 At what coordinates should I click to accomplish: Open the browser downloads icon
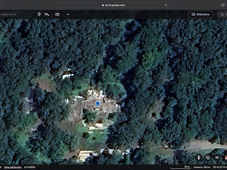point(223,5)
